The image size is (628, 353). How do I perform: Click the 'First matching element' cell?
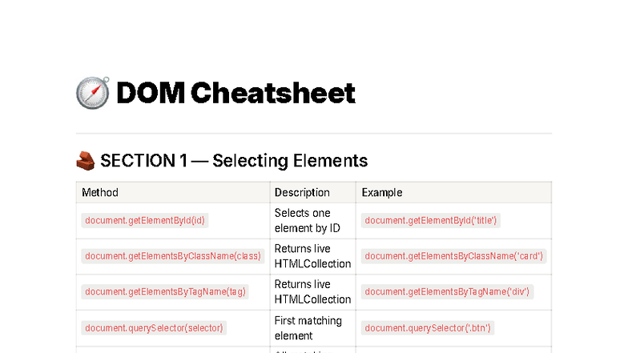[308, 328]
